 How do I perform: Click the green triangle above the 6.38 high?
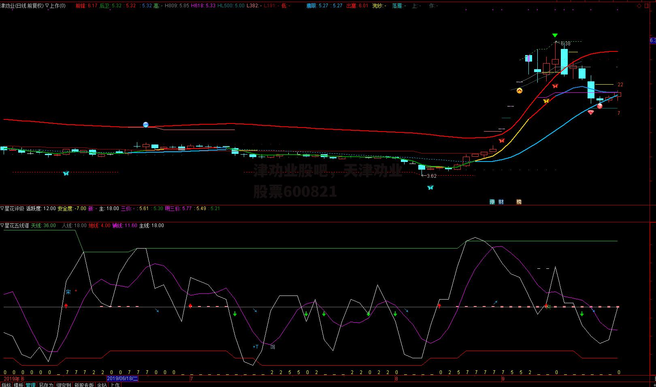(x=555, y=36)
